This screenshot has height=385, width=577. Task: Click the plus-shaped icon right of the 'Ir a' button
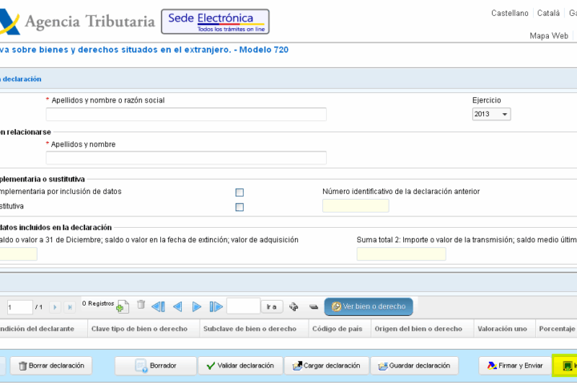(294, 306)
